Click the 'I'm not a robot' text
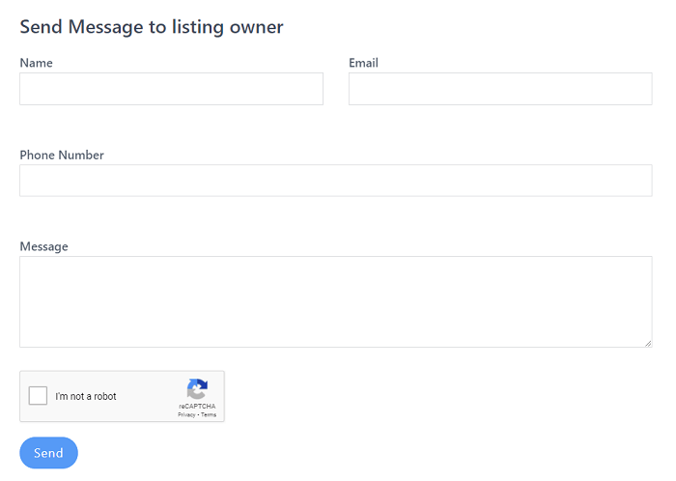The width and height of the screenshot is (676, 481). [86, 397]
